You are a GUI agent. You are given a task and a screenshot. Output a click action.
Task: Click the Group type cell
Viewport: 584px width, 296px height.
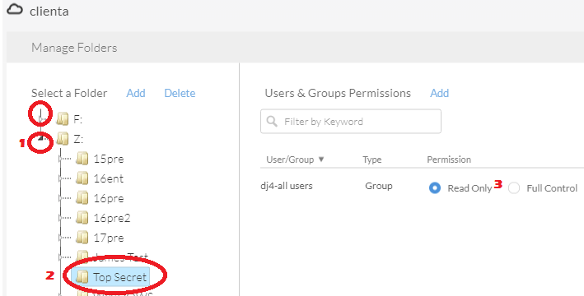pos(378,186)
